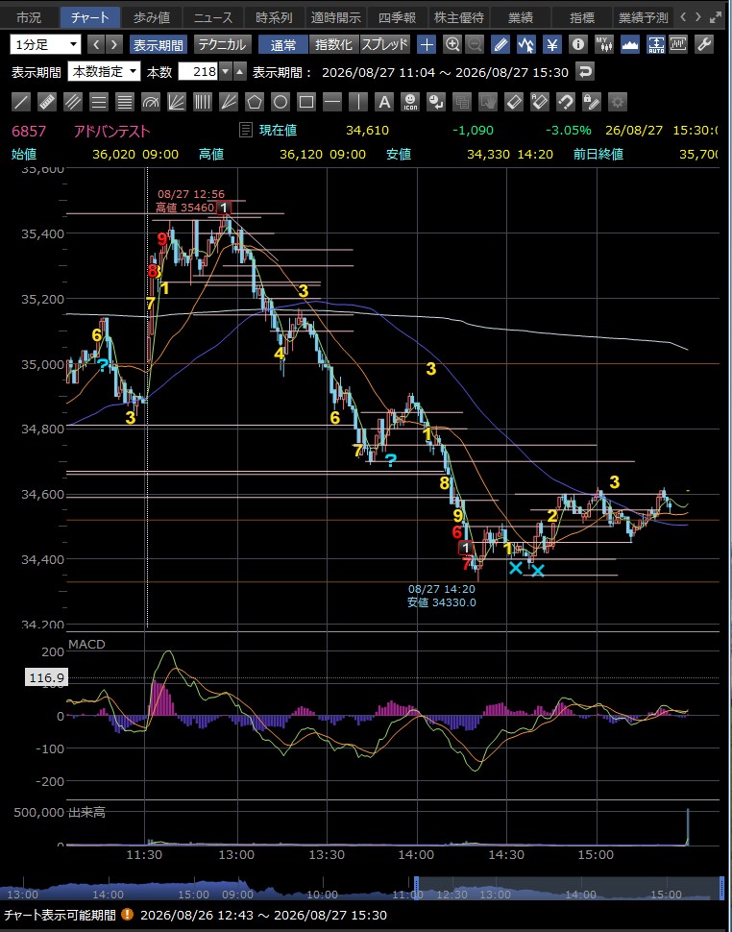This screenshot has height=932, width=732.
Task: Open the wrench settings icon
Action: click(x=704, y=44)
